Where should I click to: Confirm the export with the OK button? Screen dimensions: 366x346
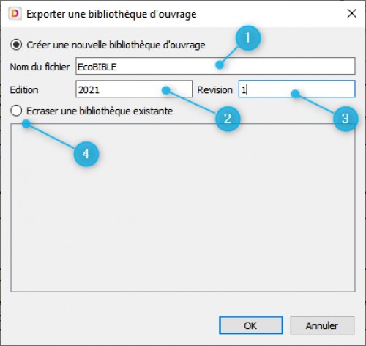(251, 325)
